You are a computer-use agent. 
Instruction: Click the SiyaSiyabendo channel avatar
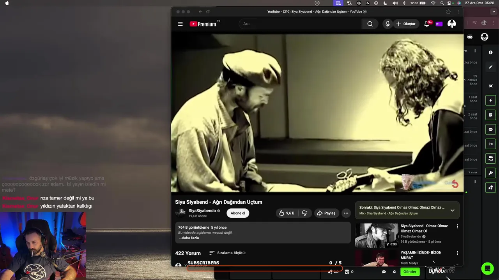click(180, 212)
